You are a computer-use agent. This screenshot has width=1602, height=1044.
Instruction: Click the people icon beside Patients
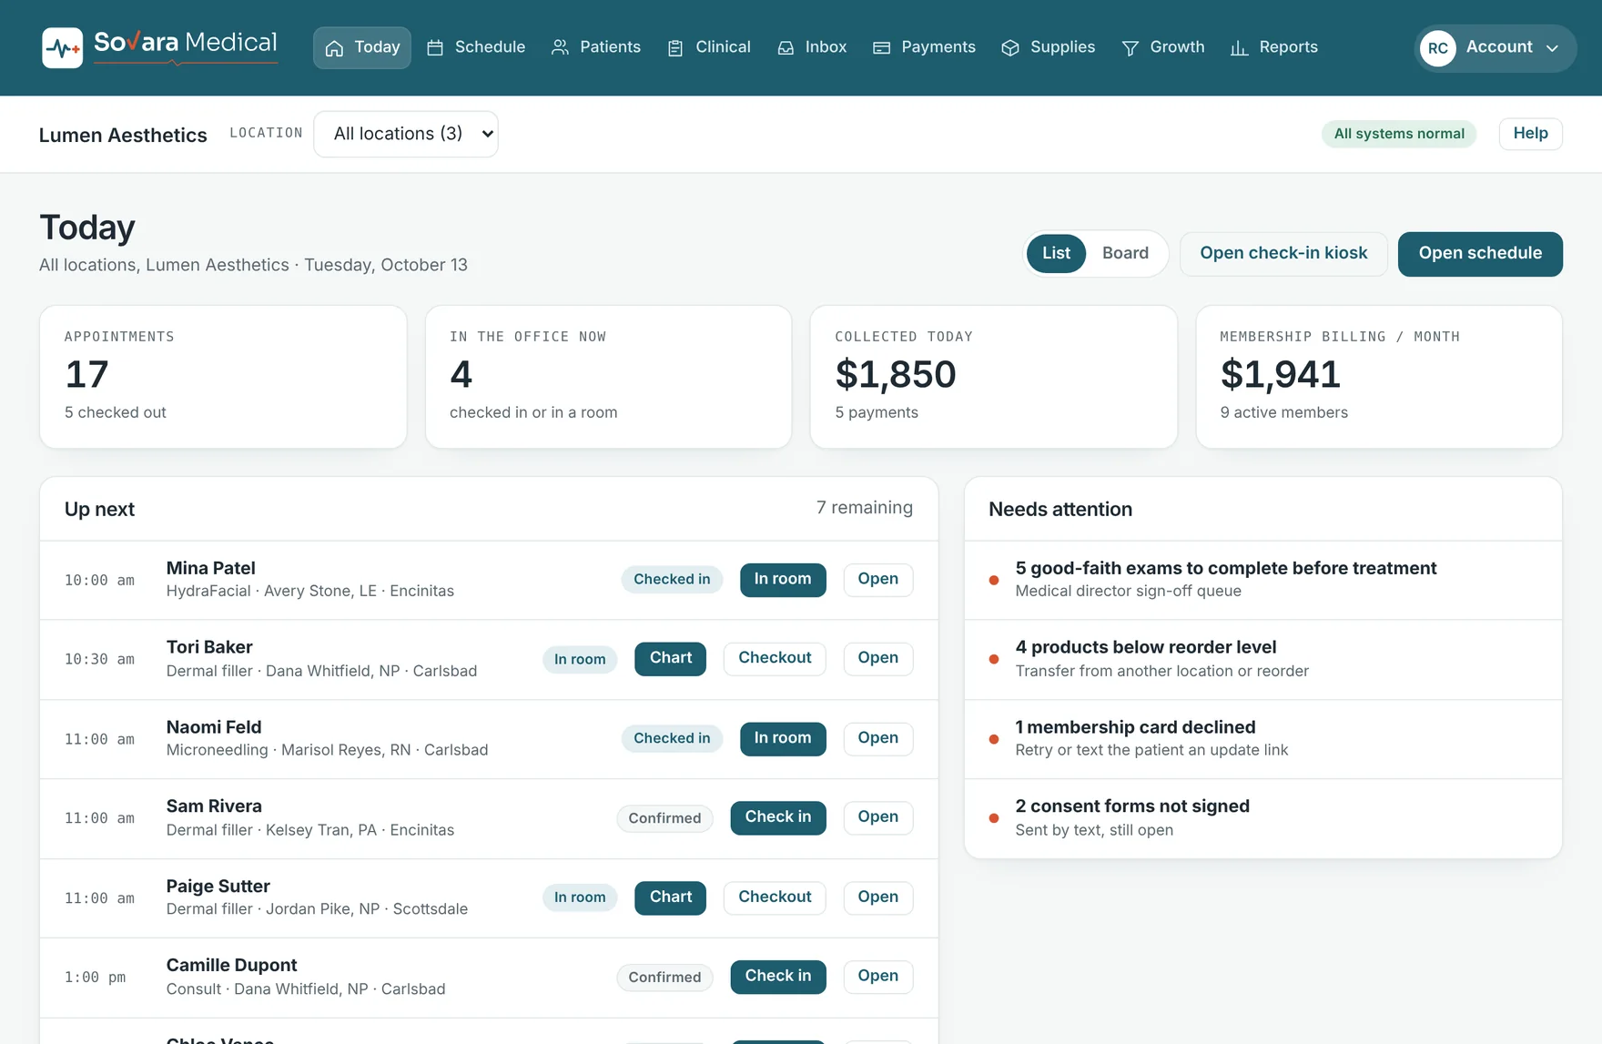point(560,48)
